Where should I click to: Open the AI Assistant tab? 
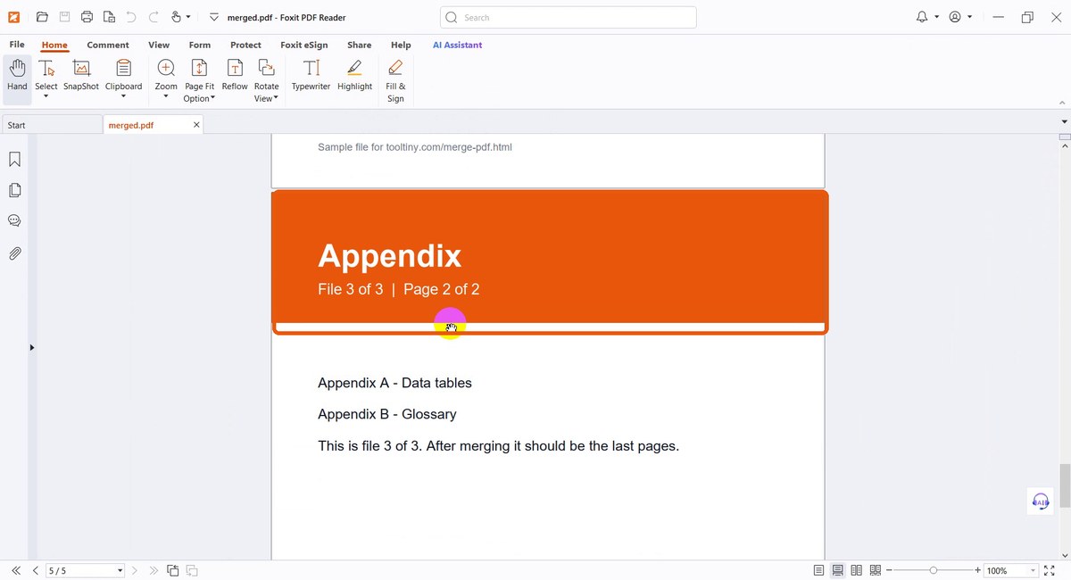458,45
